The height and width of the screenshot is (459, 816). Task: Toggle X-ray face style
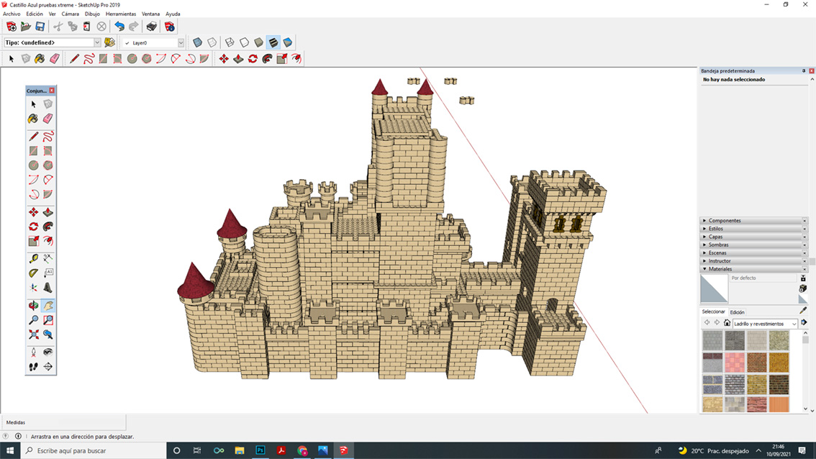coord(198,42)
